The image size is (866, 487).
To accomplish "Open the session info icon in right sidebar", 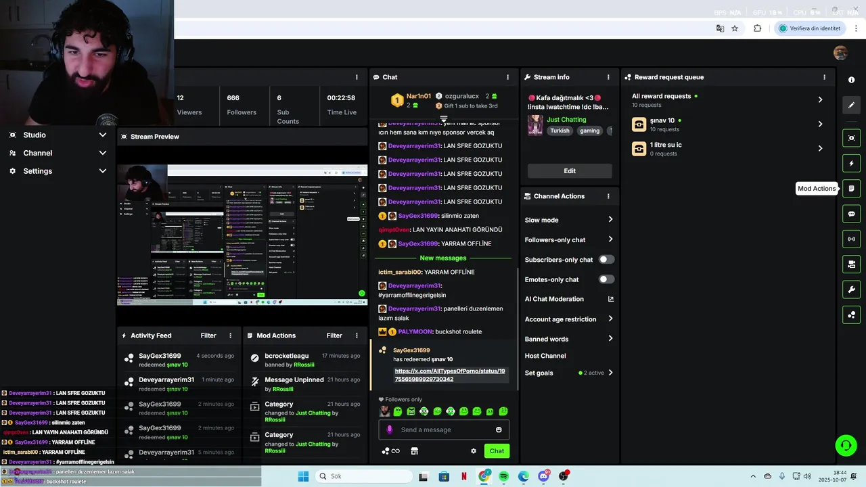I will (851, 80).
